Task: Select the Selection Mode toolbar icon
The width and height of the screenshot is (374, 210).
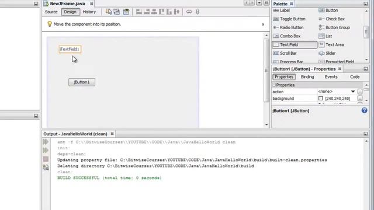Action: click(109, 12)
